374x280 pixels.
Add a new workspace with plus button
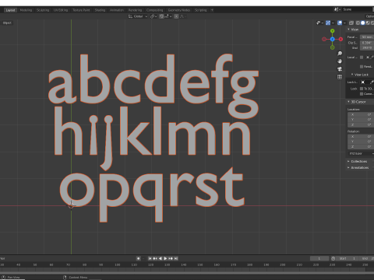pos(212,10)
